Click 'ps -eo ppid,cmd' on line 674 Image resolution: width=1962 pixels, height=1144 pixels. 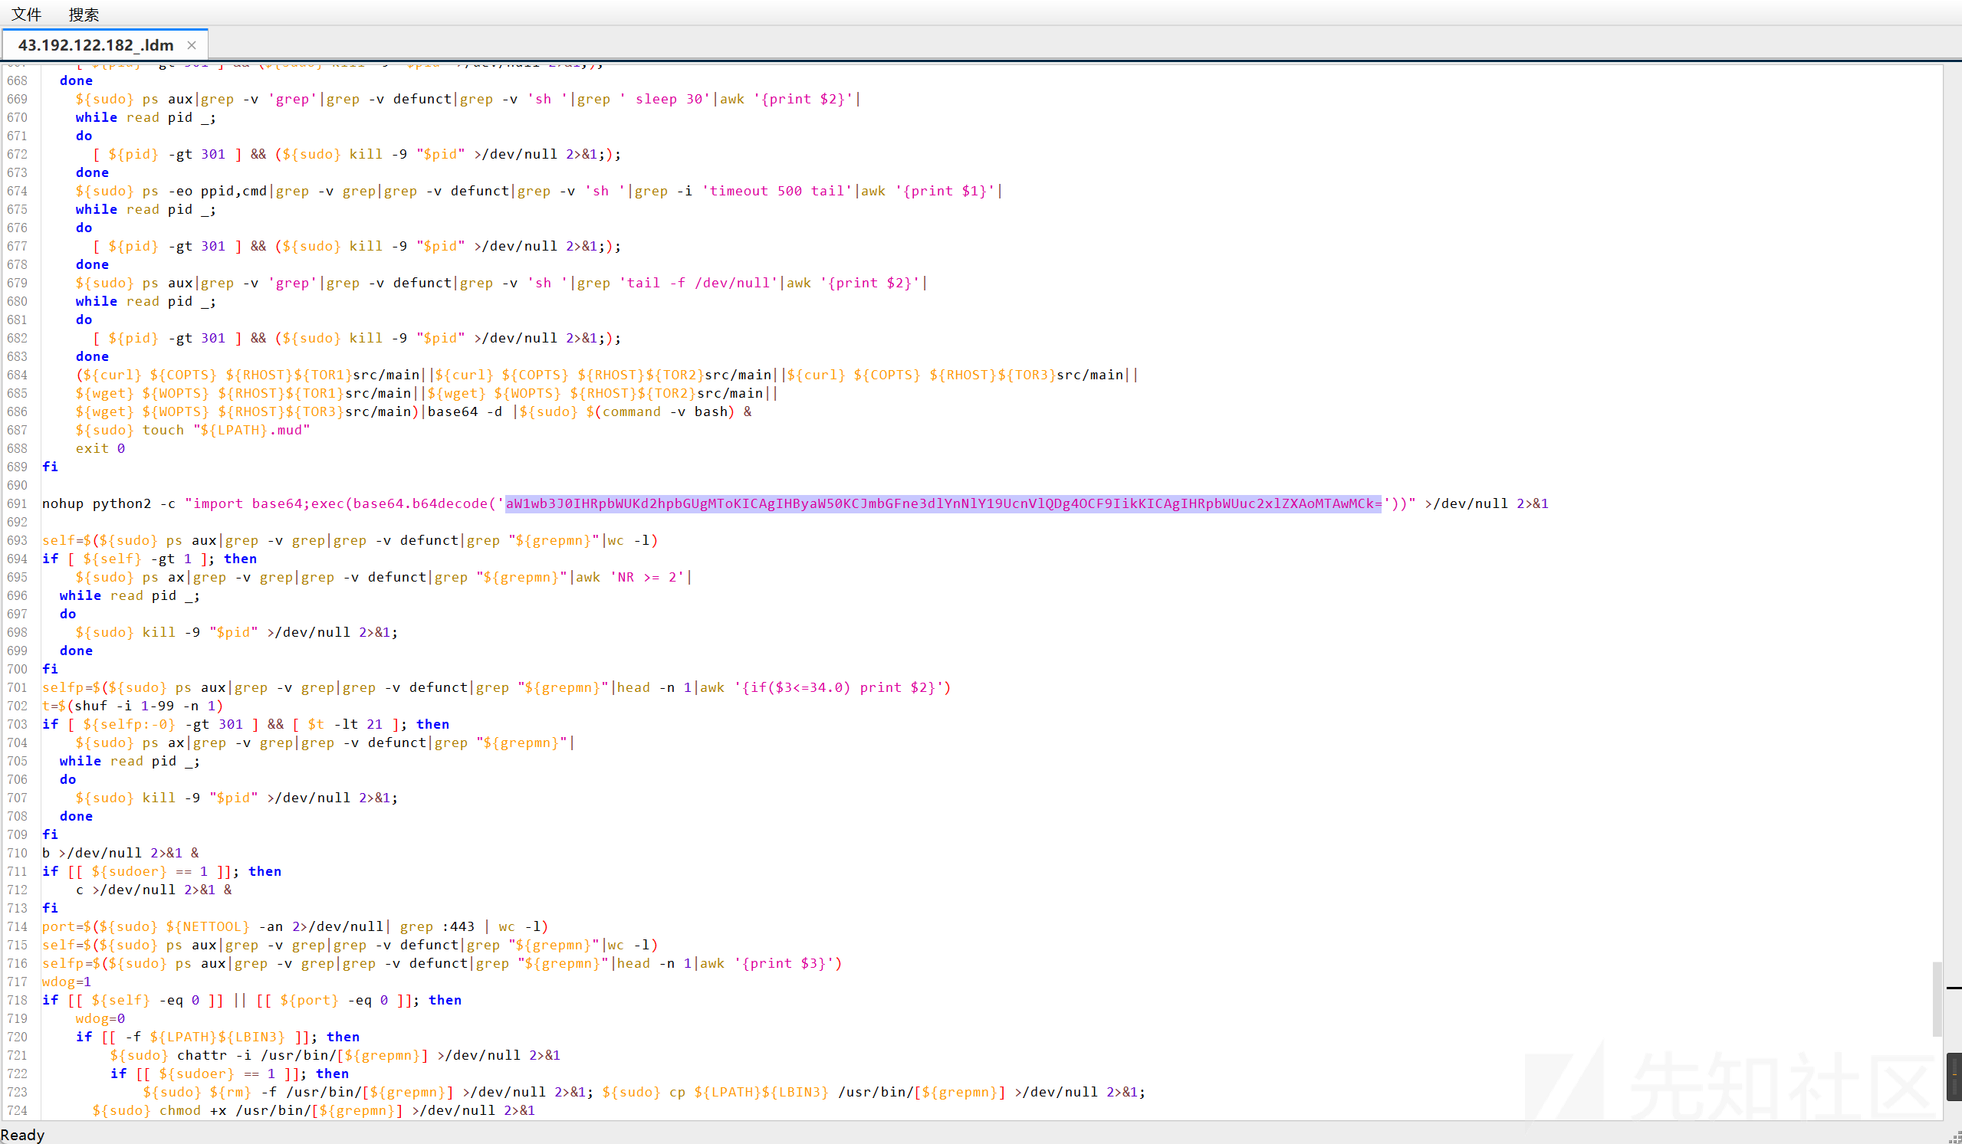(x=205, y=191)
